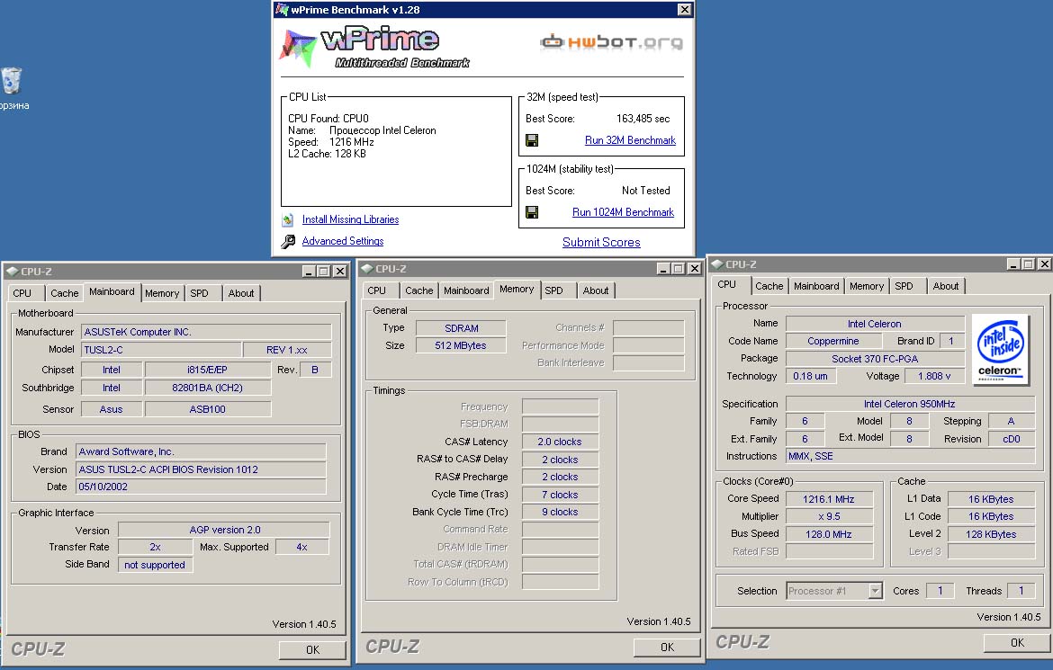Image resolution: width=1053 pixels, height=670 pixels.
Task: Click the BIOS date 05/10/2002 field
Action: [x=202, y=487]
